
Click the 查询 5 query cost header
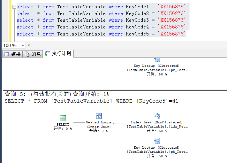pos(57,94)
